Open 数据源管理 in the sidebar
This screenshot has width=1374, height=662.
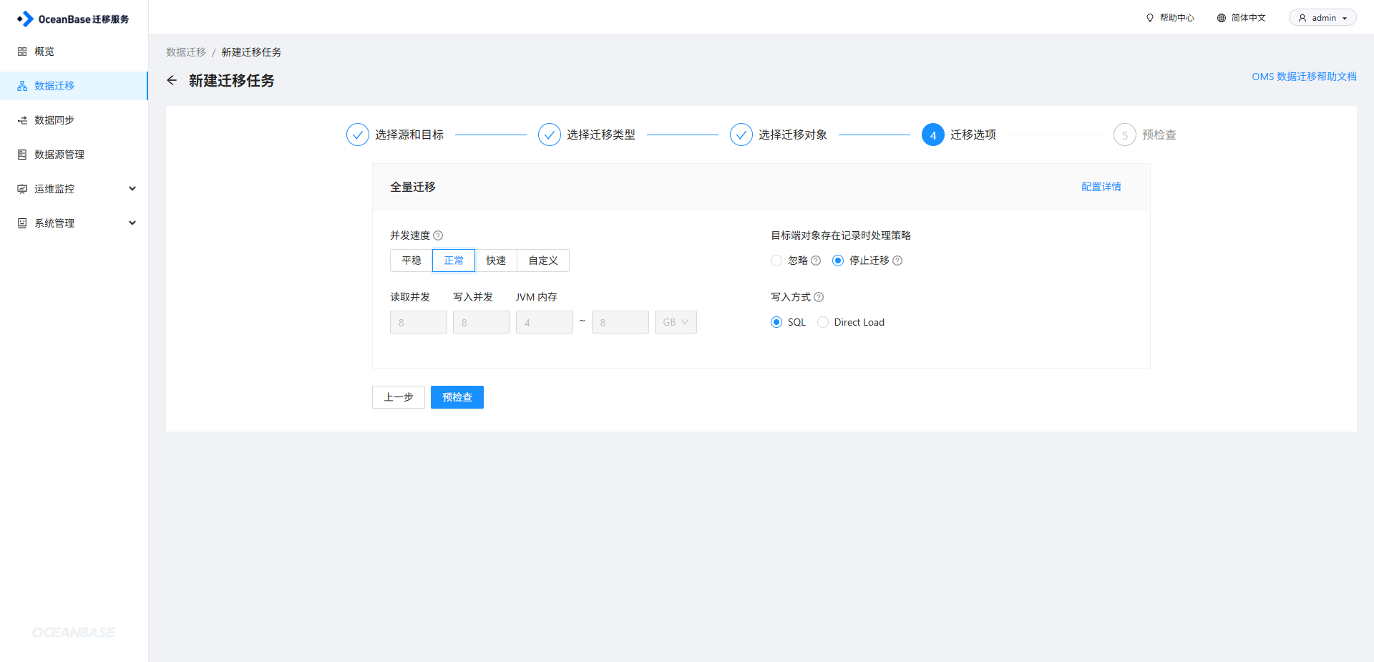pos(74,155)
